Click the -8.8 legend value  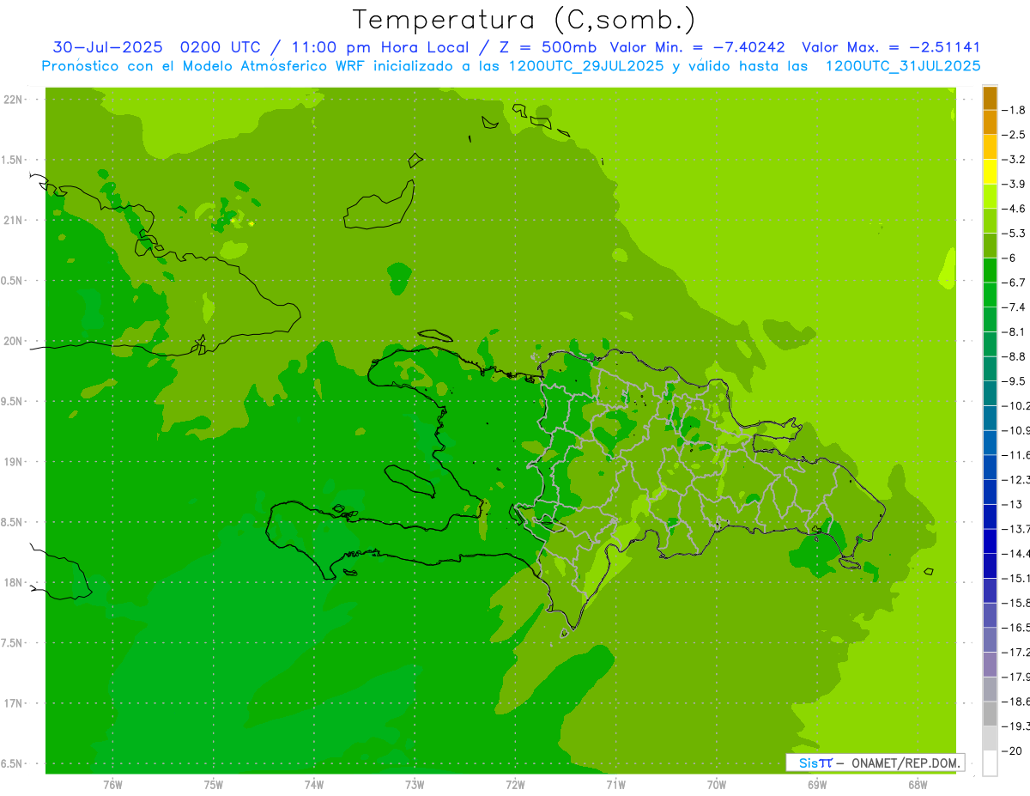(1015, 356)
